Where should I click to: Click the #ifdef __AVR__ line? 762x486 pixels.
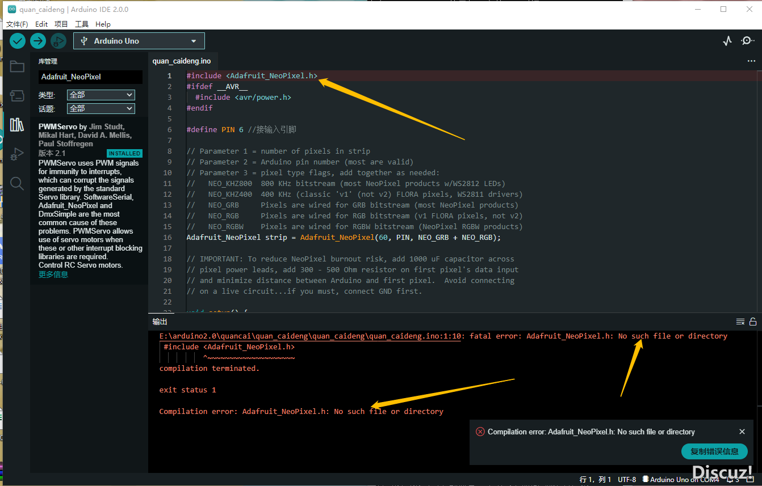click(x=217, y=87)
